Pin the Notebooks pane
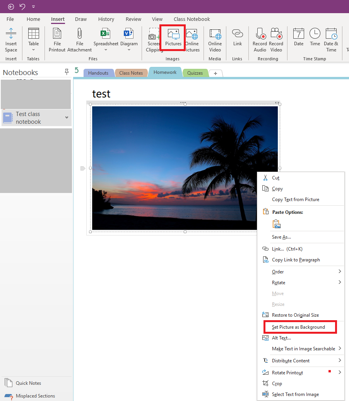The image size is (349, 401). (x=67, y=72)
